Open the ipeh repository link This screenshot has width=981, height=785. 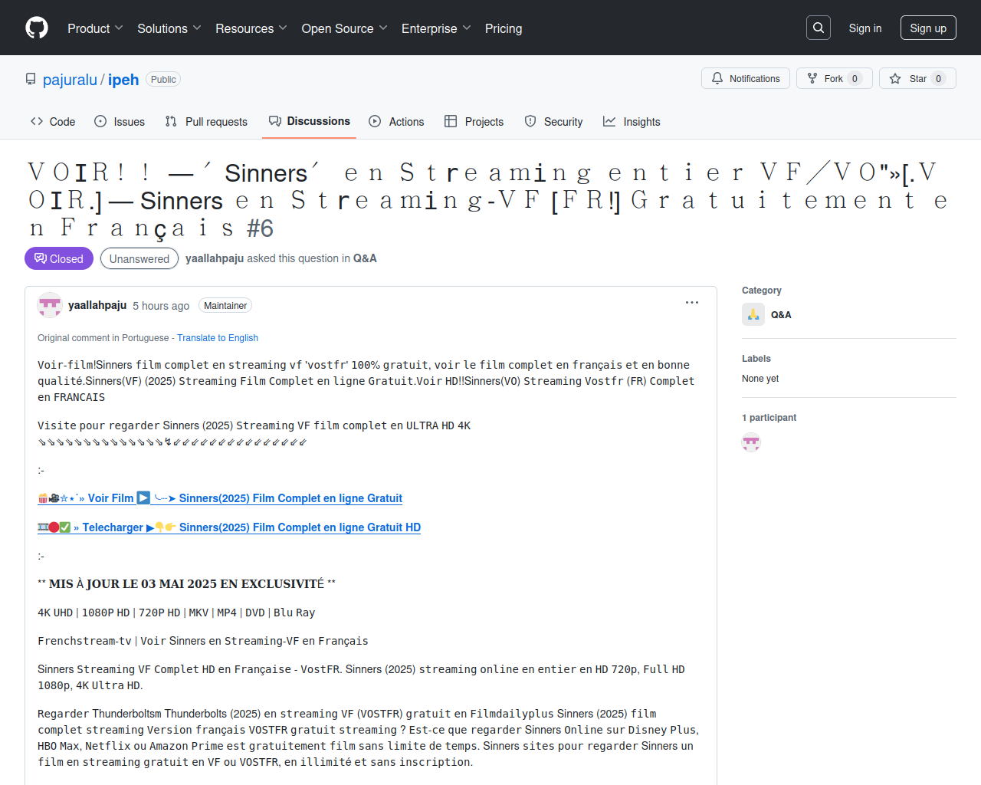(x=123, y=80)
